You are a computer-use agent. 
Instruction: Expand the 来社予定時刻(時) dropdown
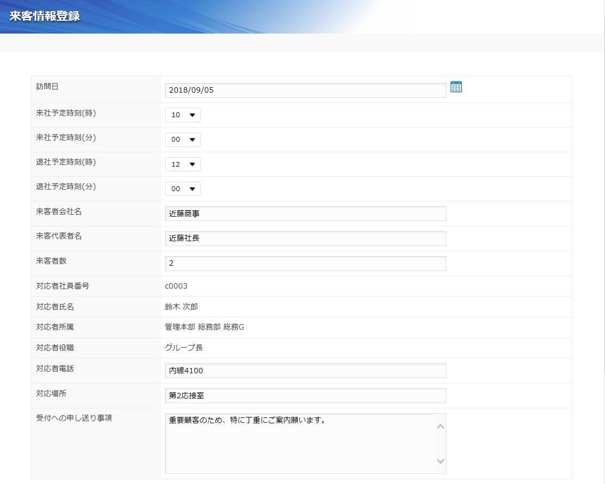[183, 115]
